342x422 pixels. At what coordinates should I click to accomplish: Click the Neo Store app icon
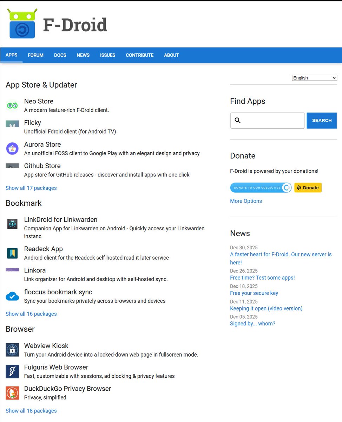tap(12, 105)
